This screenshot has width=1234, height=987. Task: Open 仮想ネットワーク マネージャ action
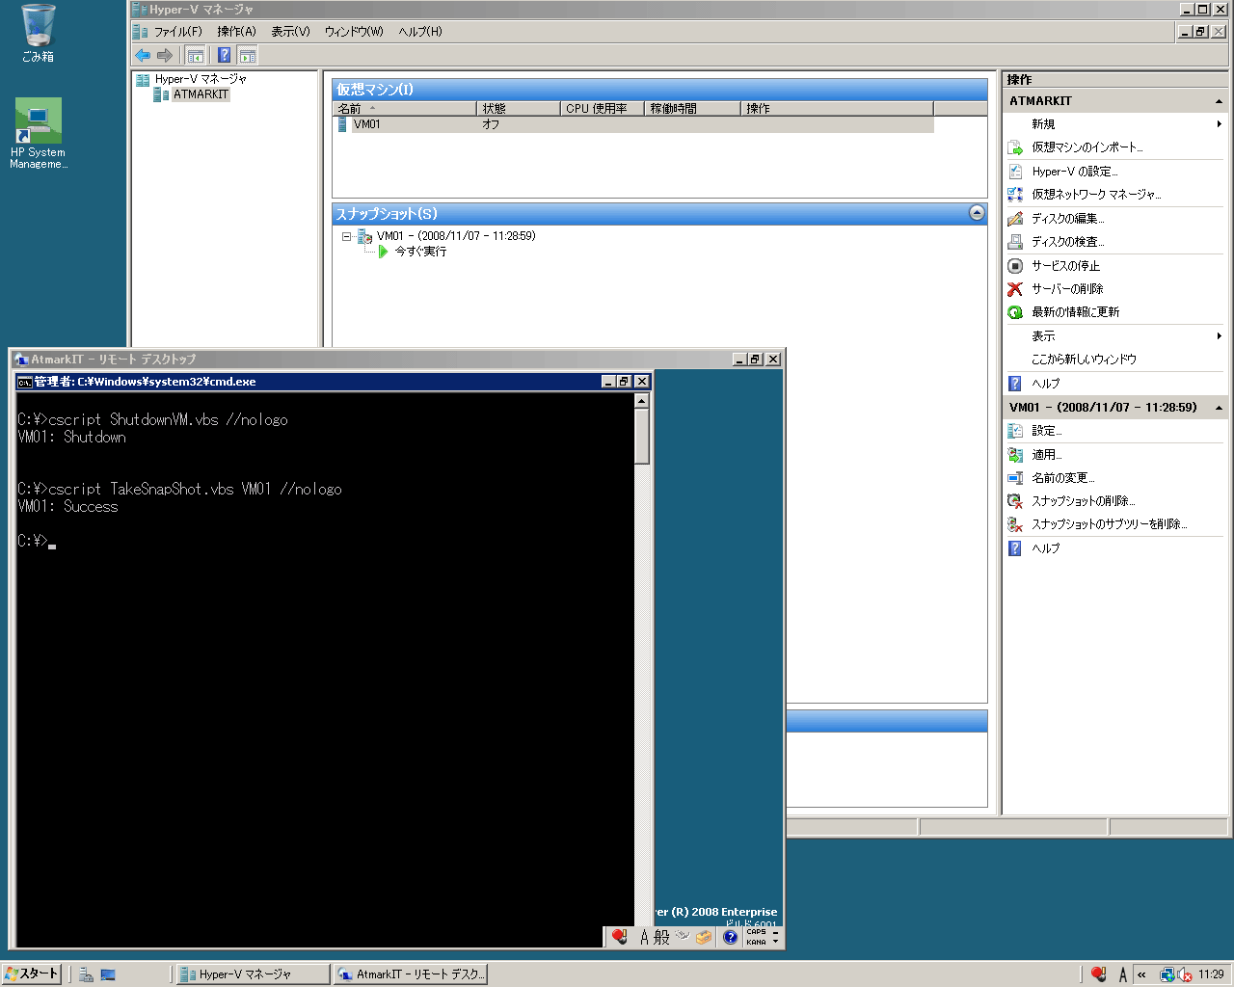point(1096,195)
